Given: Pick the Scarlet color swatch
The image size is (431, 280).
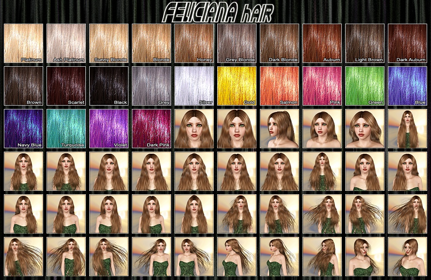Looking at the screenshot, I should pyautogui.click(x=66, y=86).
